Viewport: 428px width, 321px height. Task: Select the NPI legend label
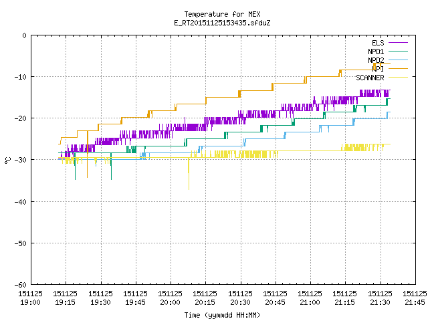(378, 69)
